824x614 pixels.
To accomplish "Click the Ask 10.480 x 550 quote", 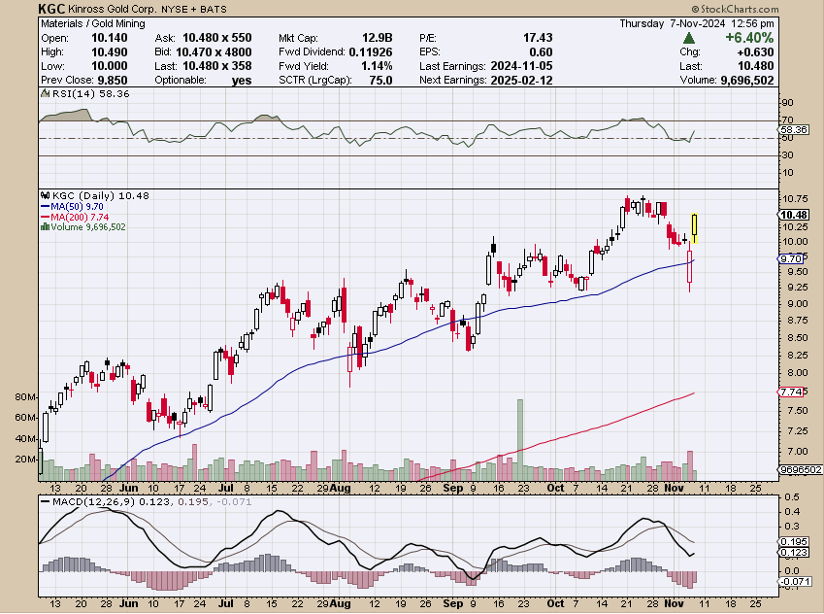I will click(217, 38).
